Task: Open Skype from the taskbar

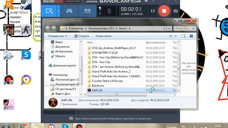Action: (65, 126)
